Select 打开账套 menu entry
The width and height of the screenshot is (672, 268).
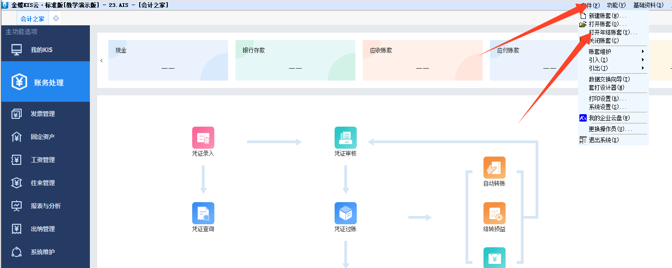(x=607, y=24)
